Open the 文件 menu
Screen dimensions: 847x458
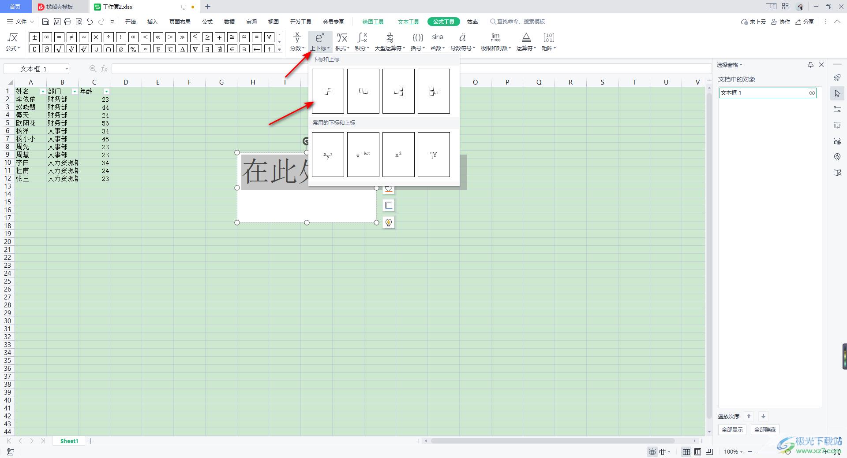tap(20, 22)
